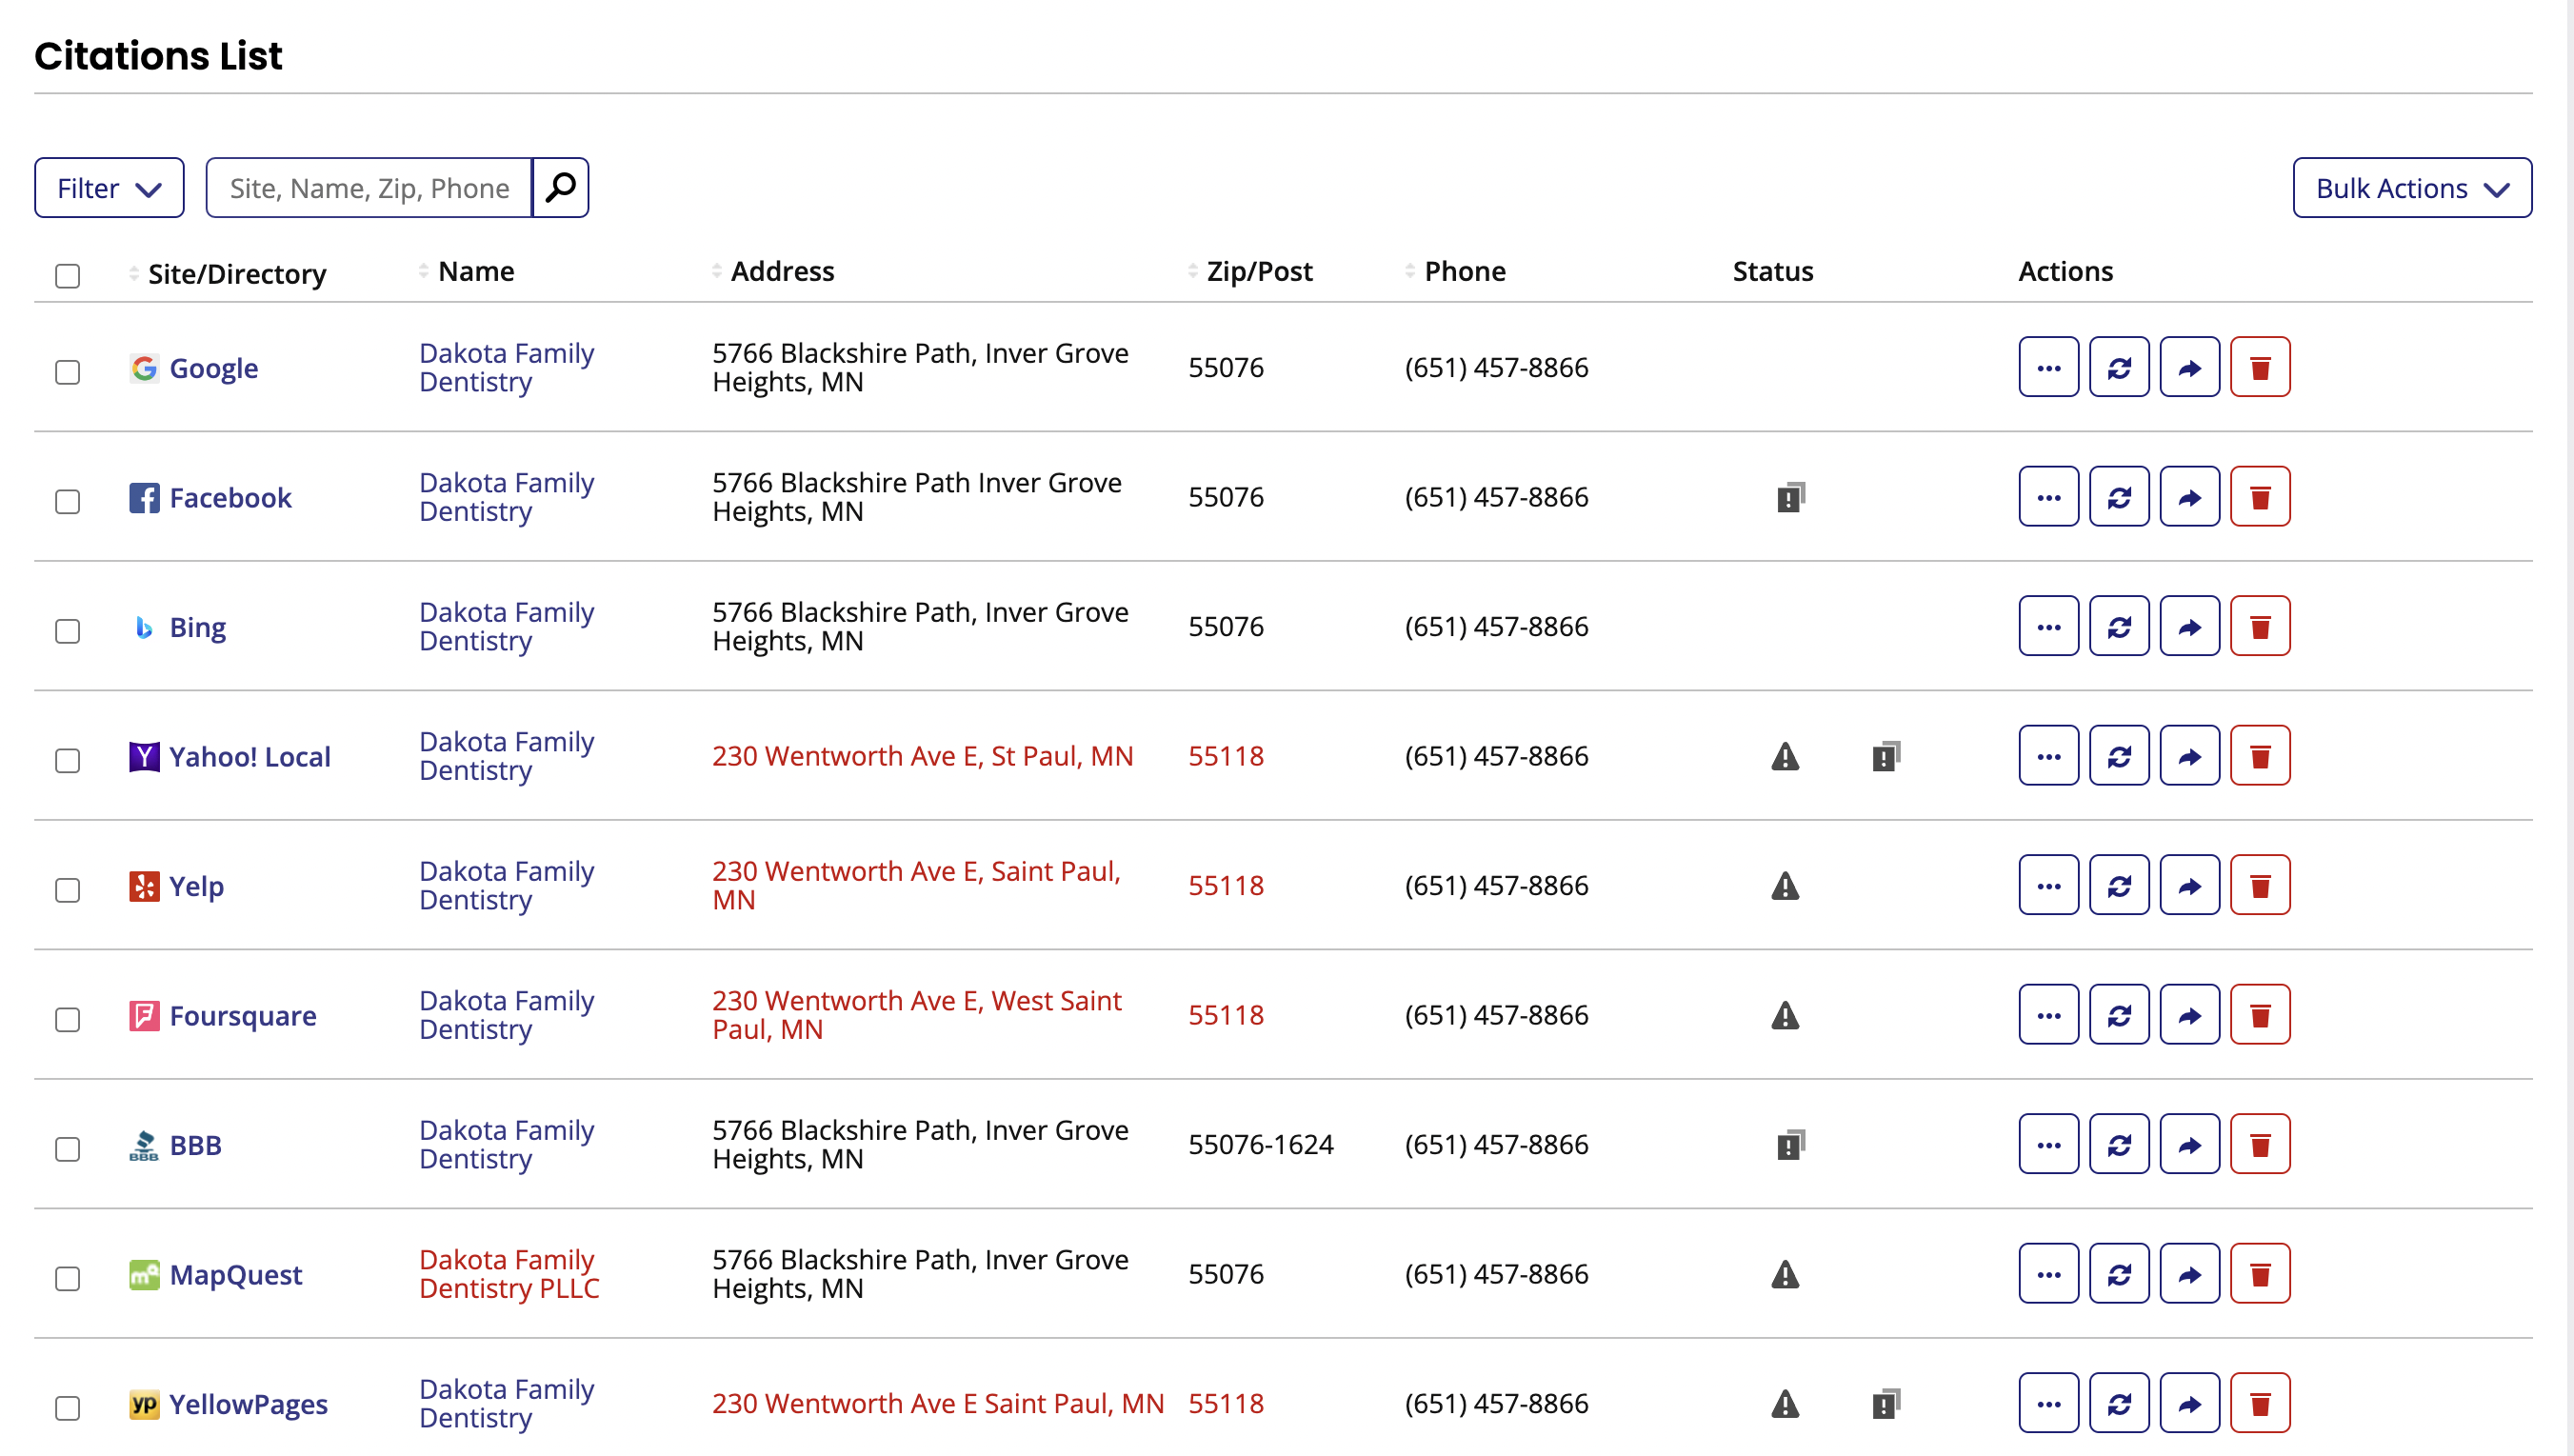Open the Google site link

click(213, 368)
